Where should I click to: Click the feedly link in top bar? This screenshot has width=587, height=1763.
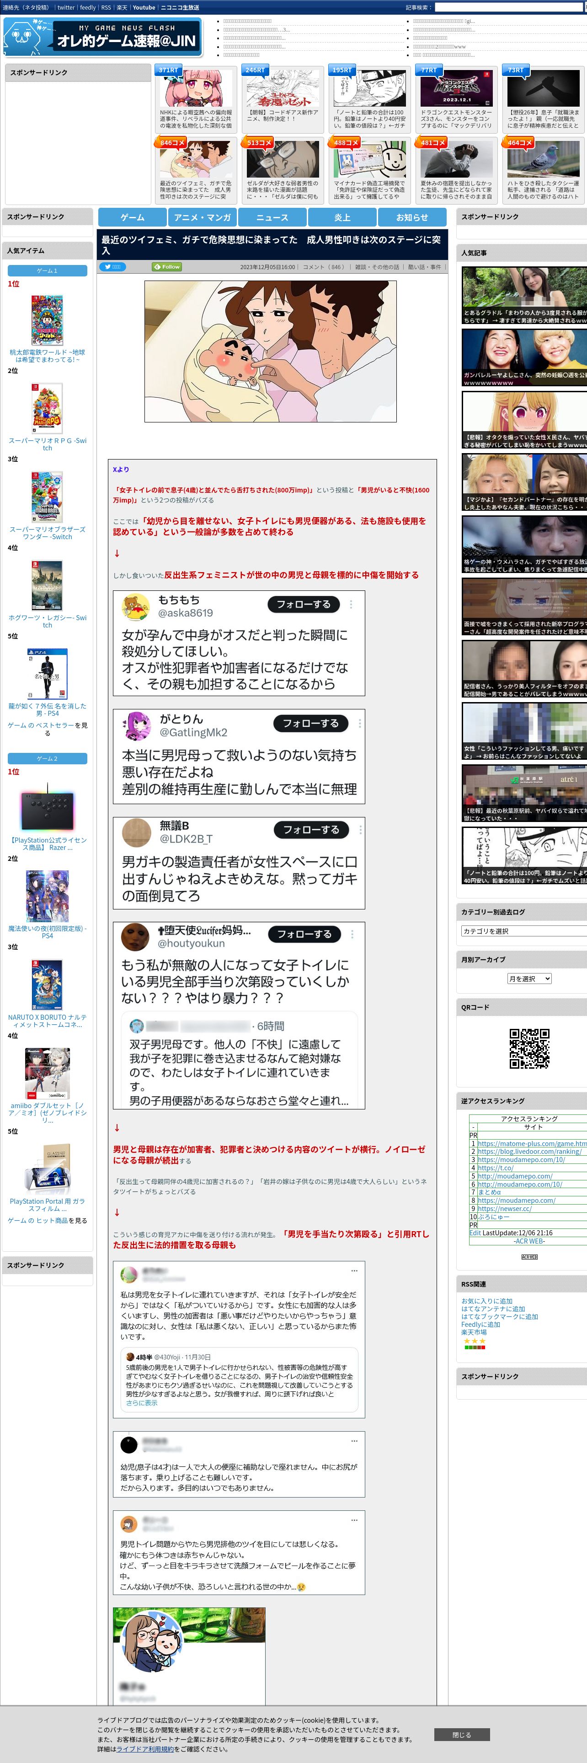point(87,7)
